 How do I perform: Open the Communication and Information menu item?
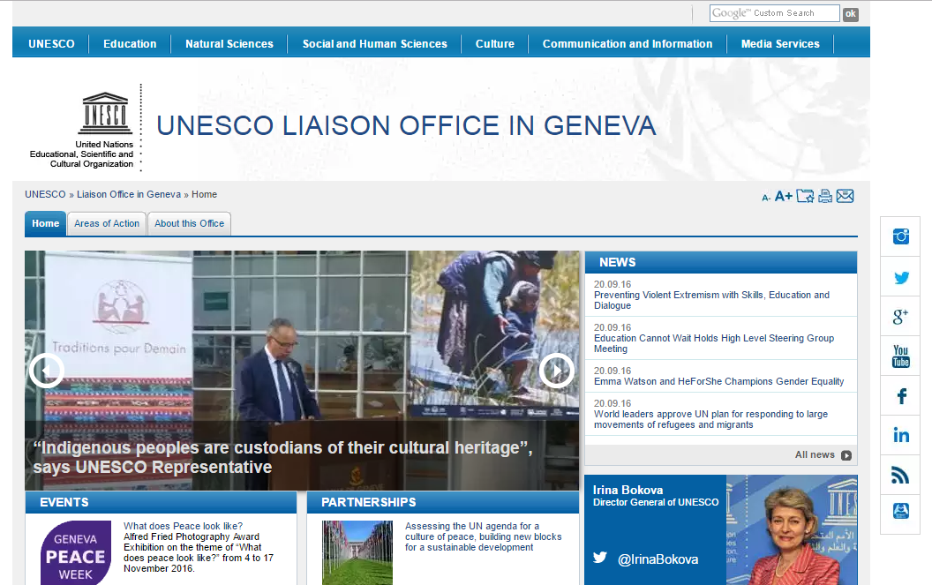coord(628,44)
